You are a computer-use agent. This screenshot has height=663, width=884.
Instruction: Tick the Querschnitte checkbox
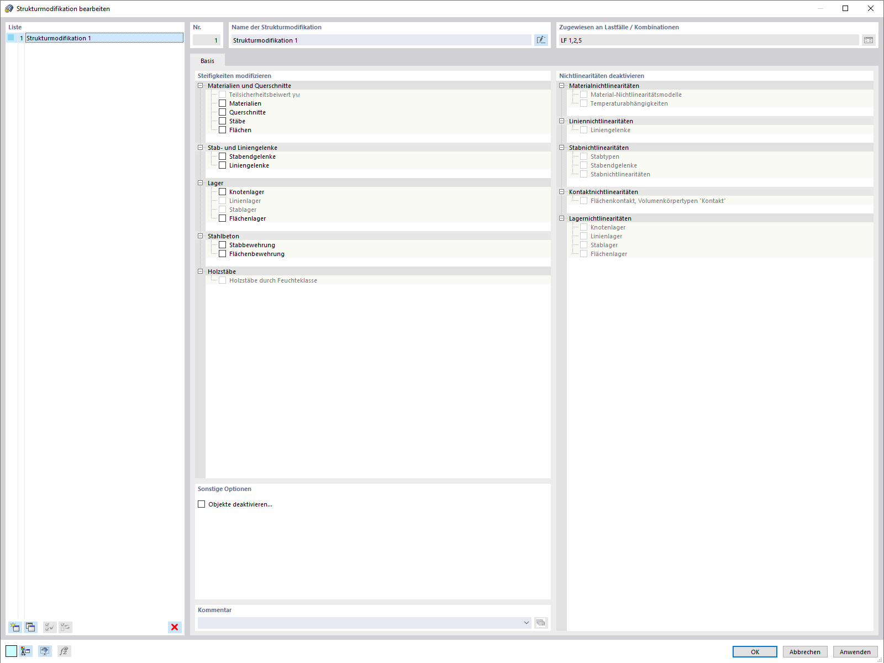pos(223,112)
